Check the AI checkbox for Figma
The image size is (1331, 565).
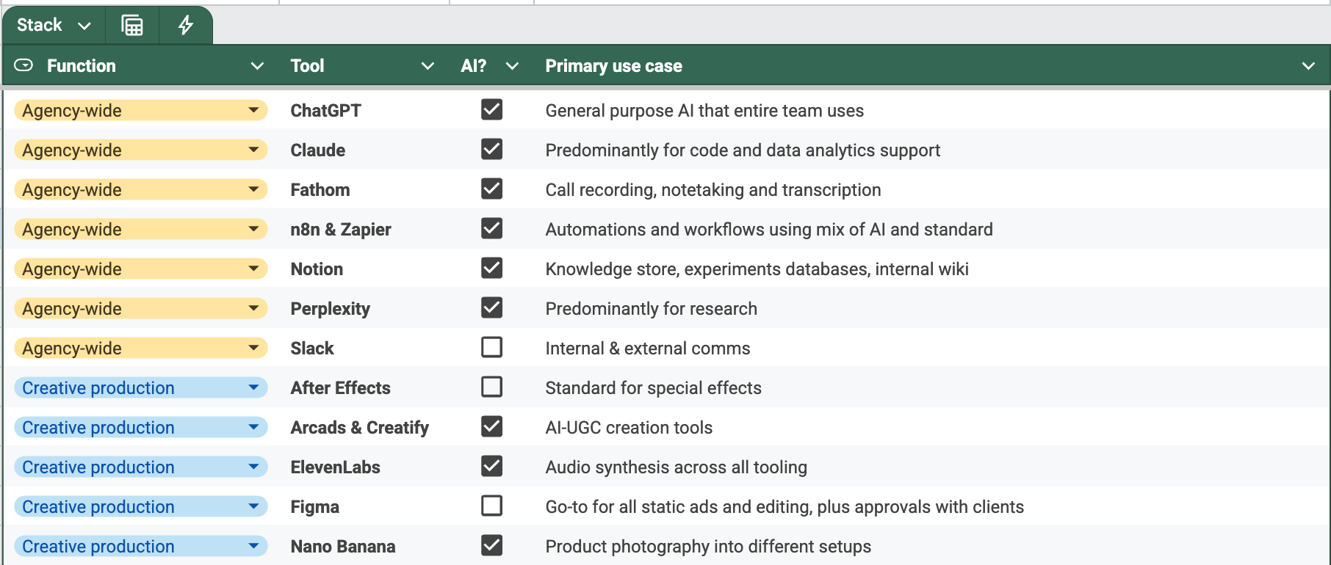pyautogui.click(x=492, y=506)
